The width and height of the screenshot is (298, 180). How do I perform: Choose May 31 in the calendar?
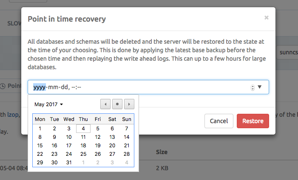69,163
